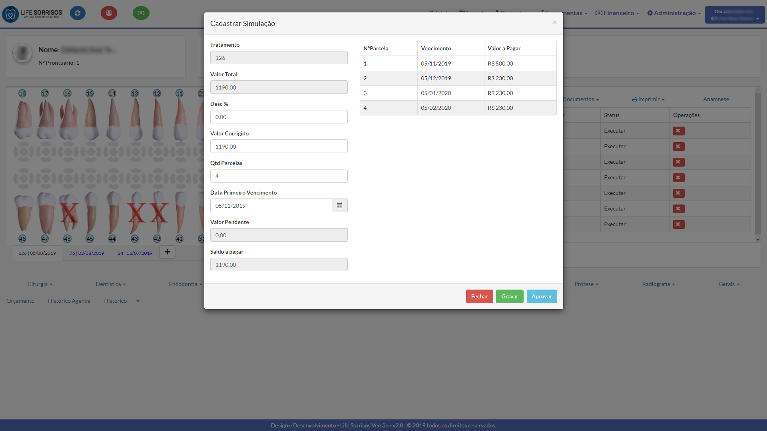The height and width of the screenshot is (431, 767).
Task: Delete the first Executar row via red X
Action: pyautogui.click(x=678, y=131)
